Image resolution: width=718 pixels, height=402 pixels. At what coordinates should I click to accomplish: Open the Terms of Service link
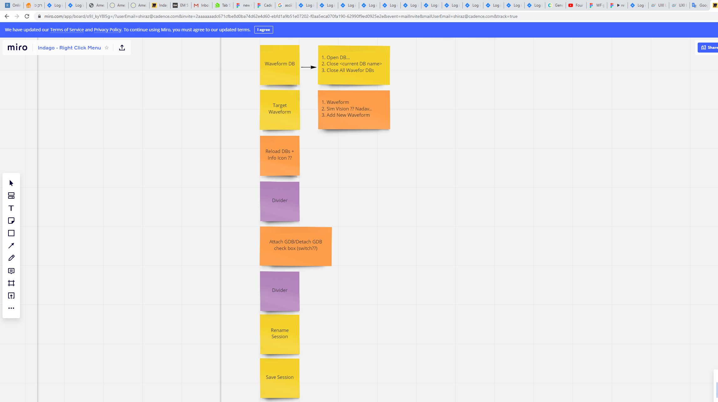(67, 30)
